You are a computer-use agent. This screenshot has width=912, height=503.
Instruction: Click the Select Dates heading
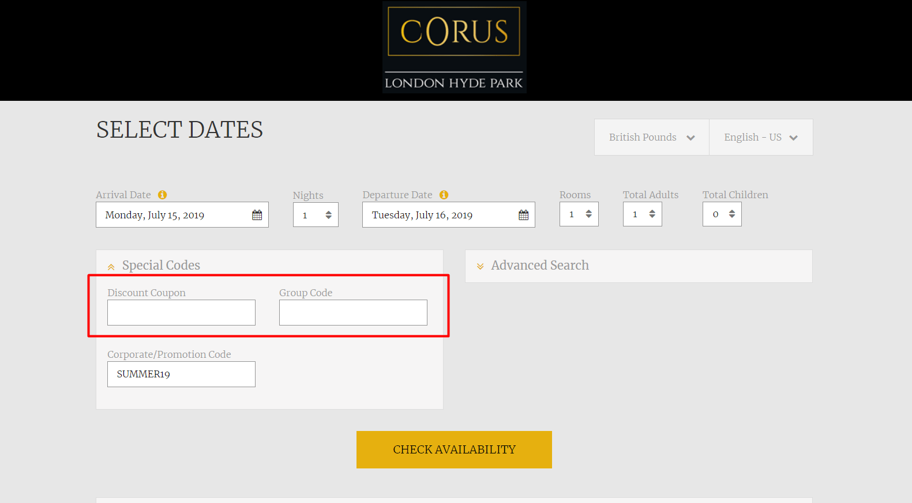coord(179,130)
